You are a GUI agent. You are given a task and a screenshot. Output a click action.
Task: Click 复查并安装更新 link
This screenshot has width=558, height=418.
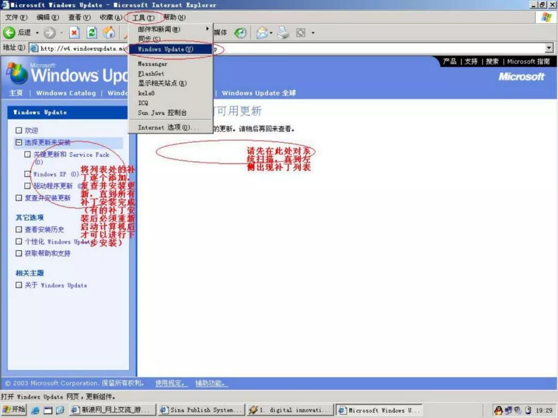(x=48, y=198)
